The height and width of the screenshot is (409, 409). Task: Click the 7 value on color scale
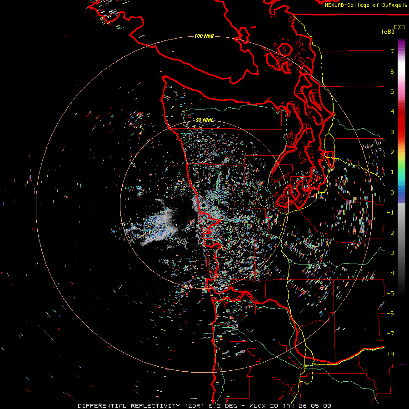tap(392, 51)
